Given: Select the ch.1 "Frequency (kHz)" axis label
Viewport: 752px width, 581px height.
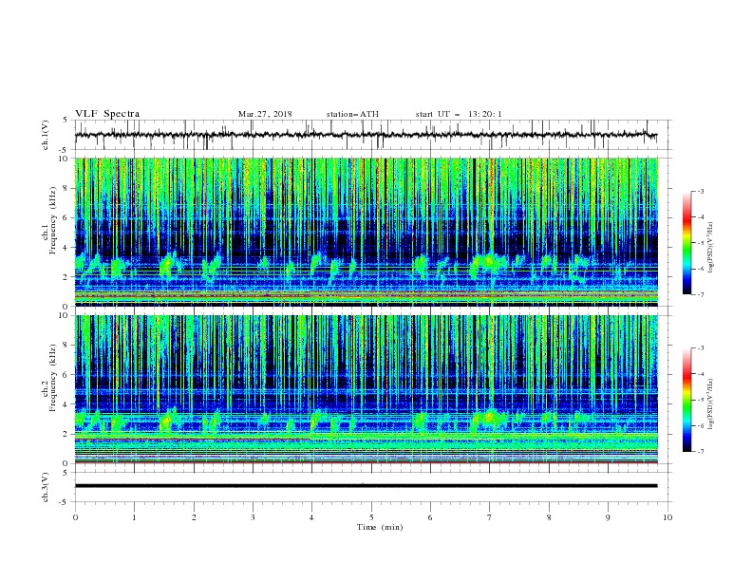Looking at the screenshot, I should pyautogui.click(x=53, y=221).
